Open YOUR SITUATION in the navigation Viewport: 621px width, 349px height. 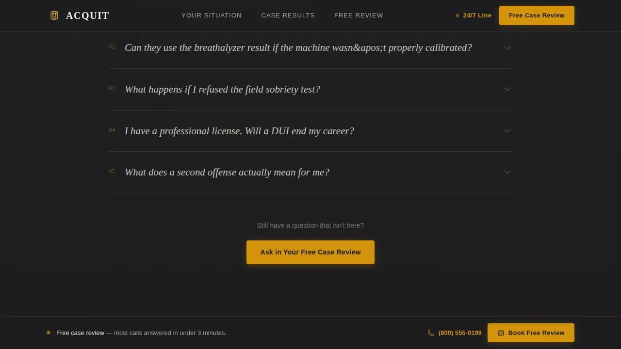coord(212,15)
